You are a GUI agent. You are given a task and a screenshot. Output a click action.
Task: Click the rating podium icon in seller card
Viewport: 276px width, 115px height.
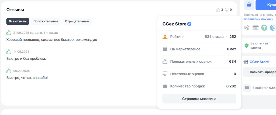pos(165,36)
